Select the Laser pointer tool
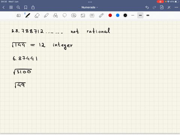 click(101, 15)
